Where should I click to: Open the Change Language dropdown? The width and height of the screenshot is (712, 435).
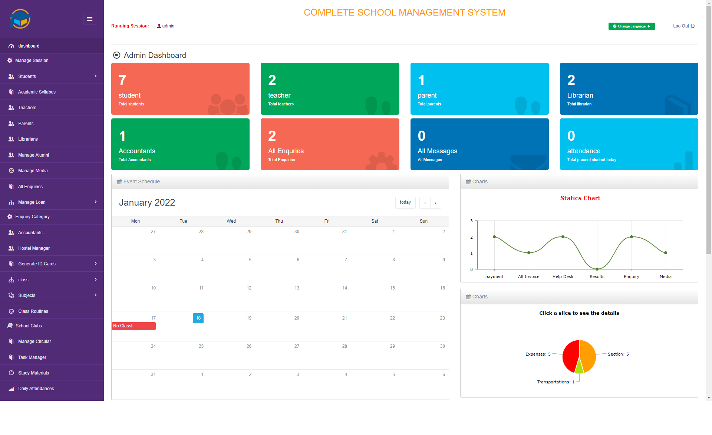pyautogui.click(x=631, y=26)
